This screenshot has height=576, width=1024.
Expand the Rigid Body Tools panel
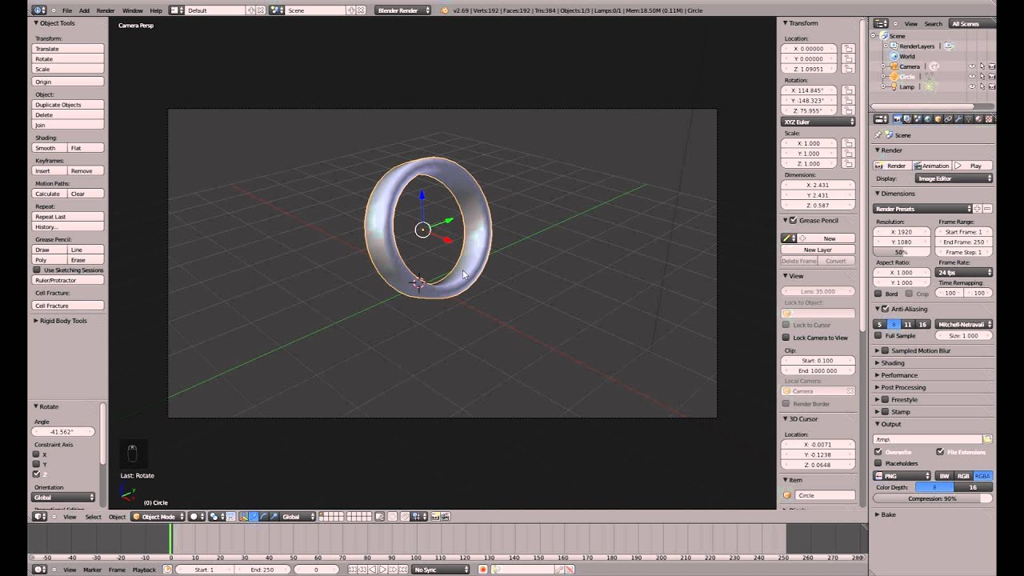pos(63,321)
